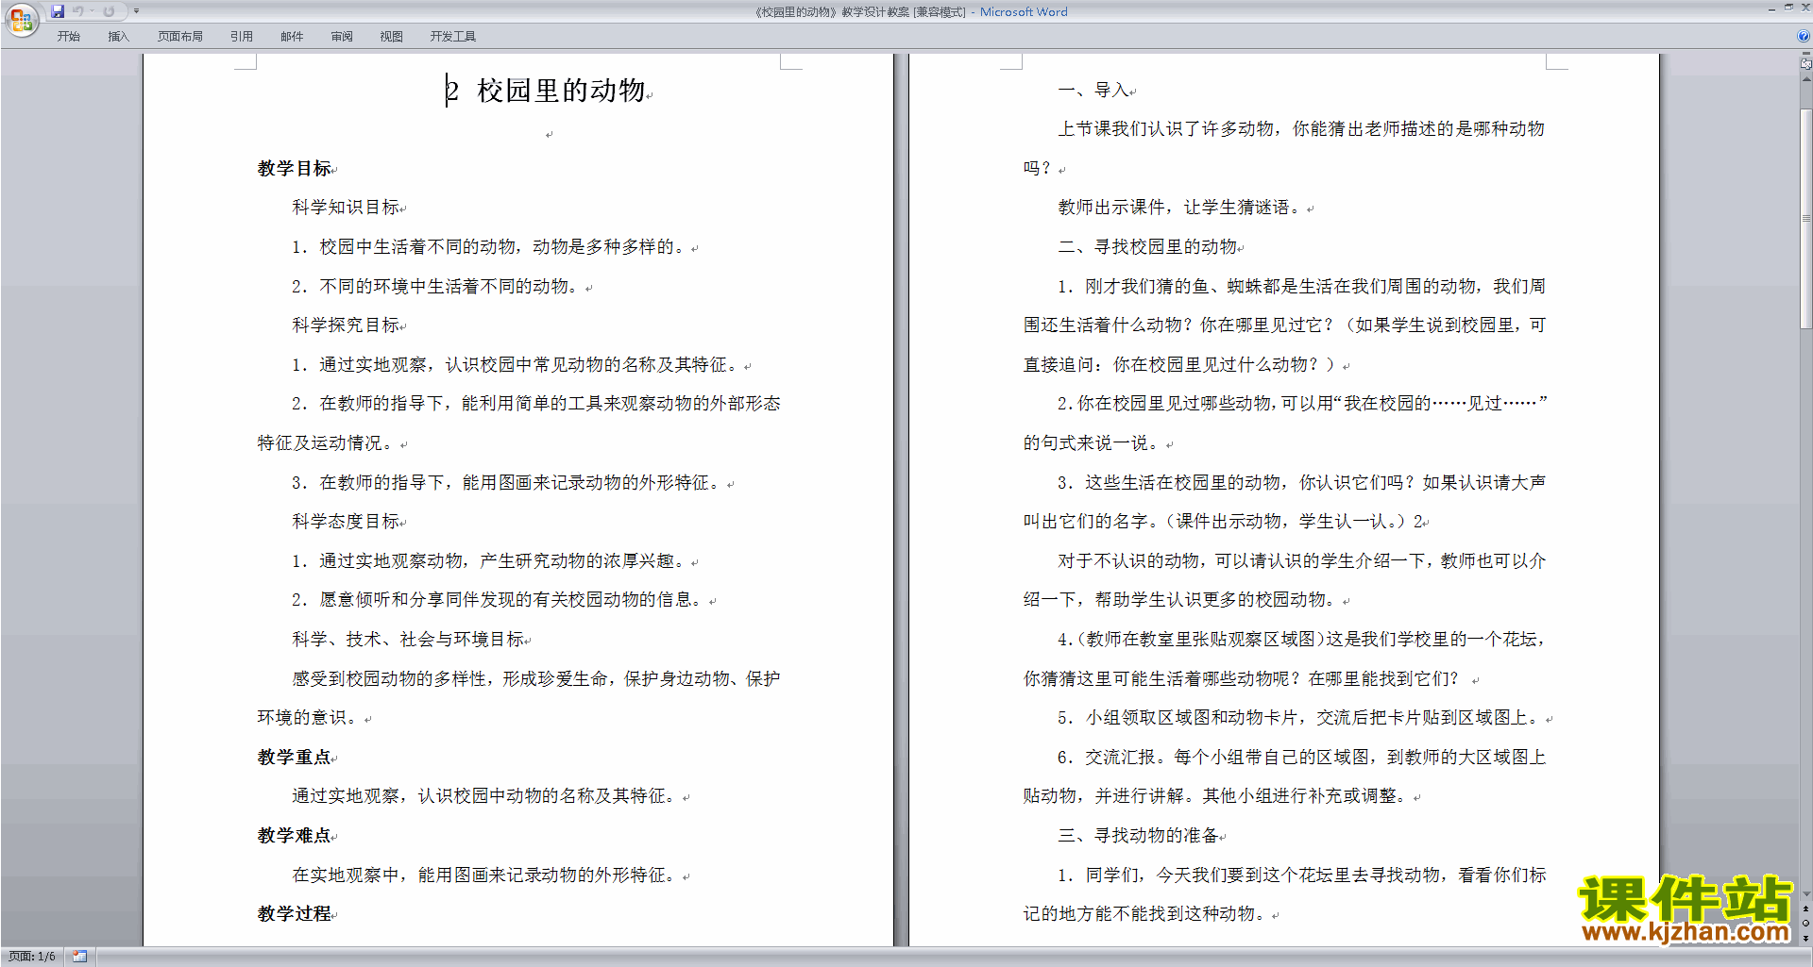
Task: Switch to the 引用 tab
Action: click(242, 37)
